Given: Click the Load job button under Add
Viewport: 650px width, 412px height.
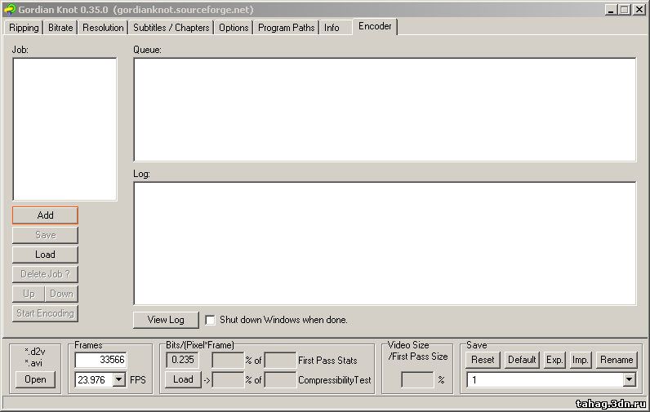Looking at the screenshot, I should (45, 255).
